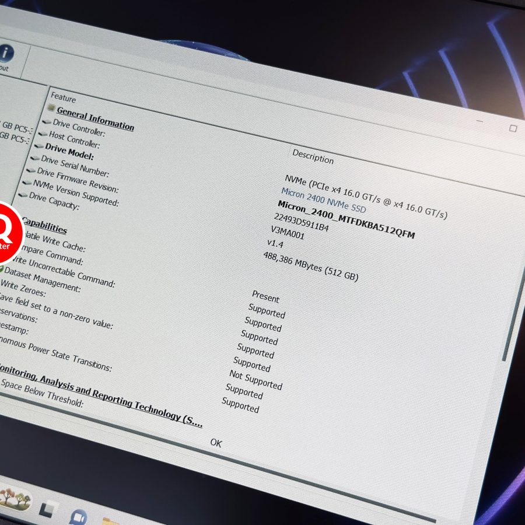Select the Power State Transitions row label

[55, 353]
